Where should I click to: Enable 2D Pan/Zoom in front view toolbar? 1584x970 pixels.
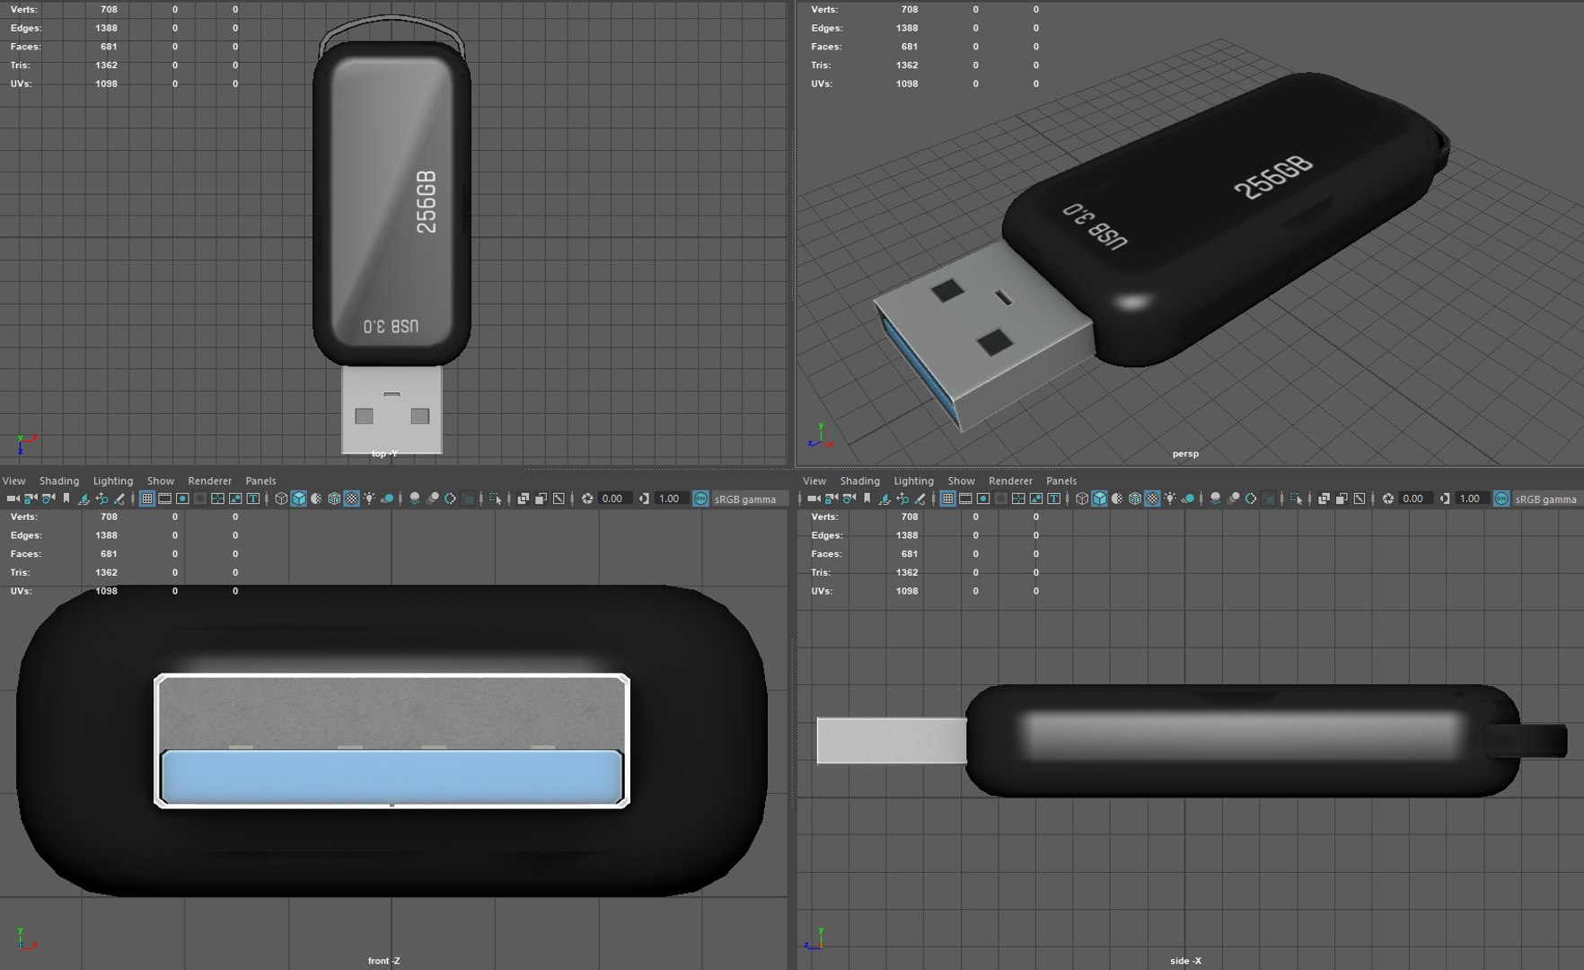[x=101, y=498]
